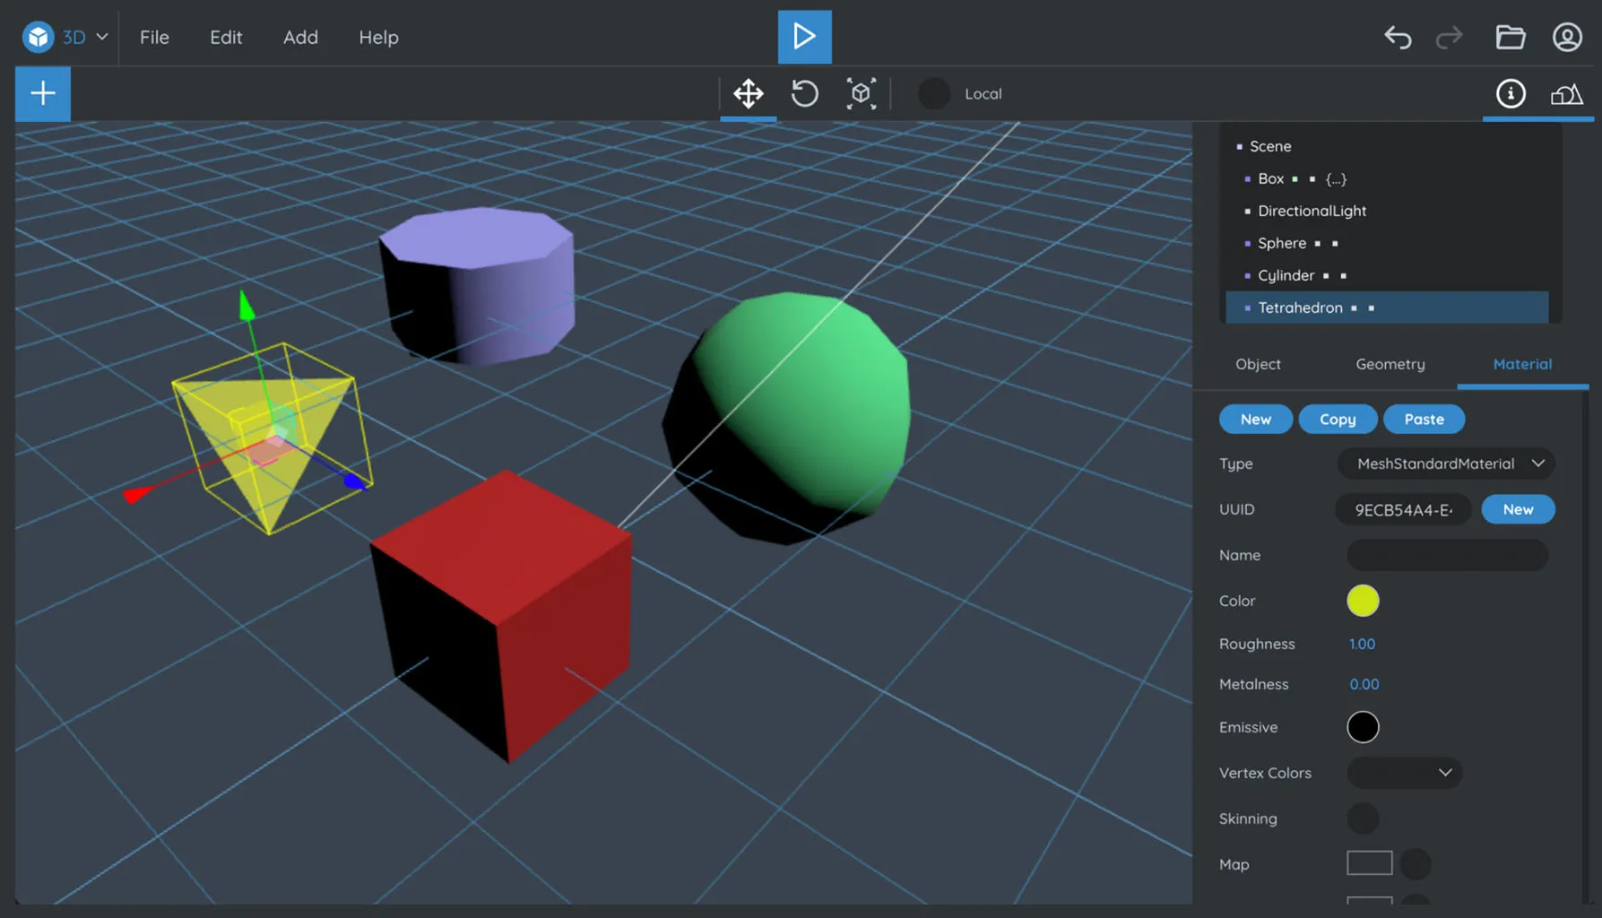Open the user account icon
This screenshot has height=918, width=1602.
point(1567,37)
